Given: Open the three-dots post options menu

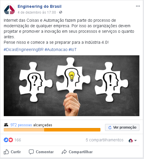Looking at the screenshot, I should click(x=138, y=6).
